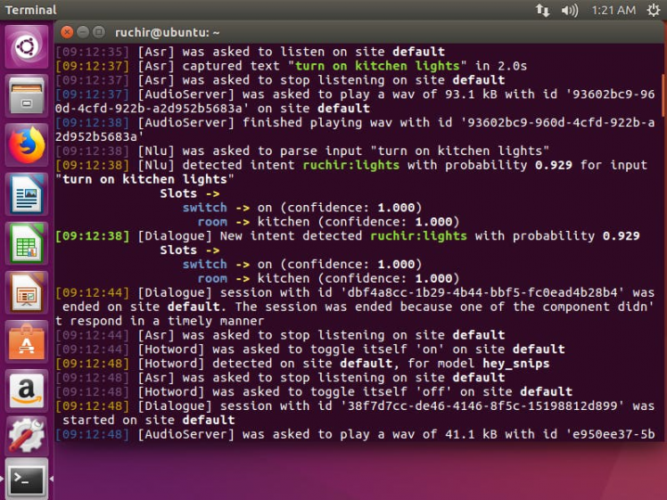The width and height of the screenshot is (667, 500).
Task: Launch Firefox web browser from launcher
Action: click(27, 144)
